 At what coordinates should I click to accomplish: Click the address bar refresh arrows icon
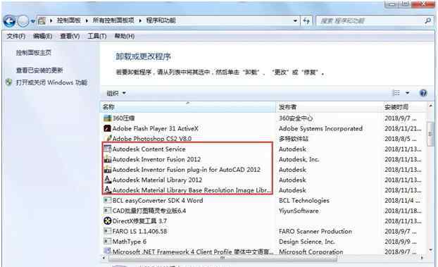pos(306,20)
